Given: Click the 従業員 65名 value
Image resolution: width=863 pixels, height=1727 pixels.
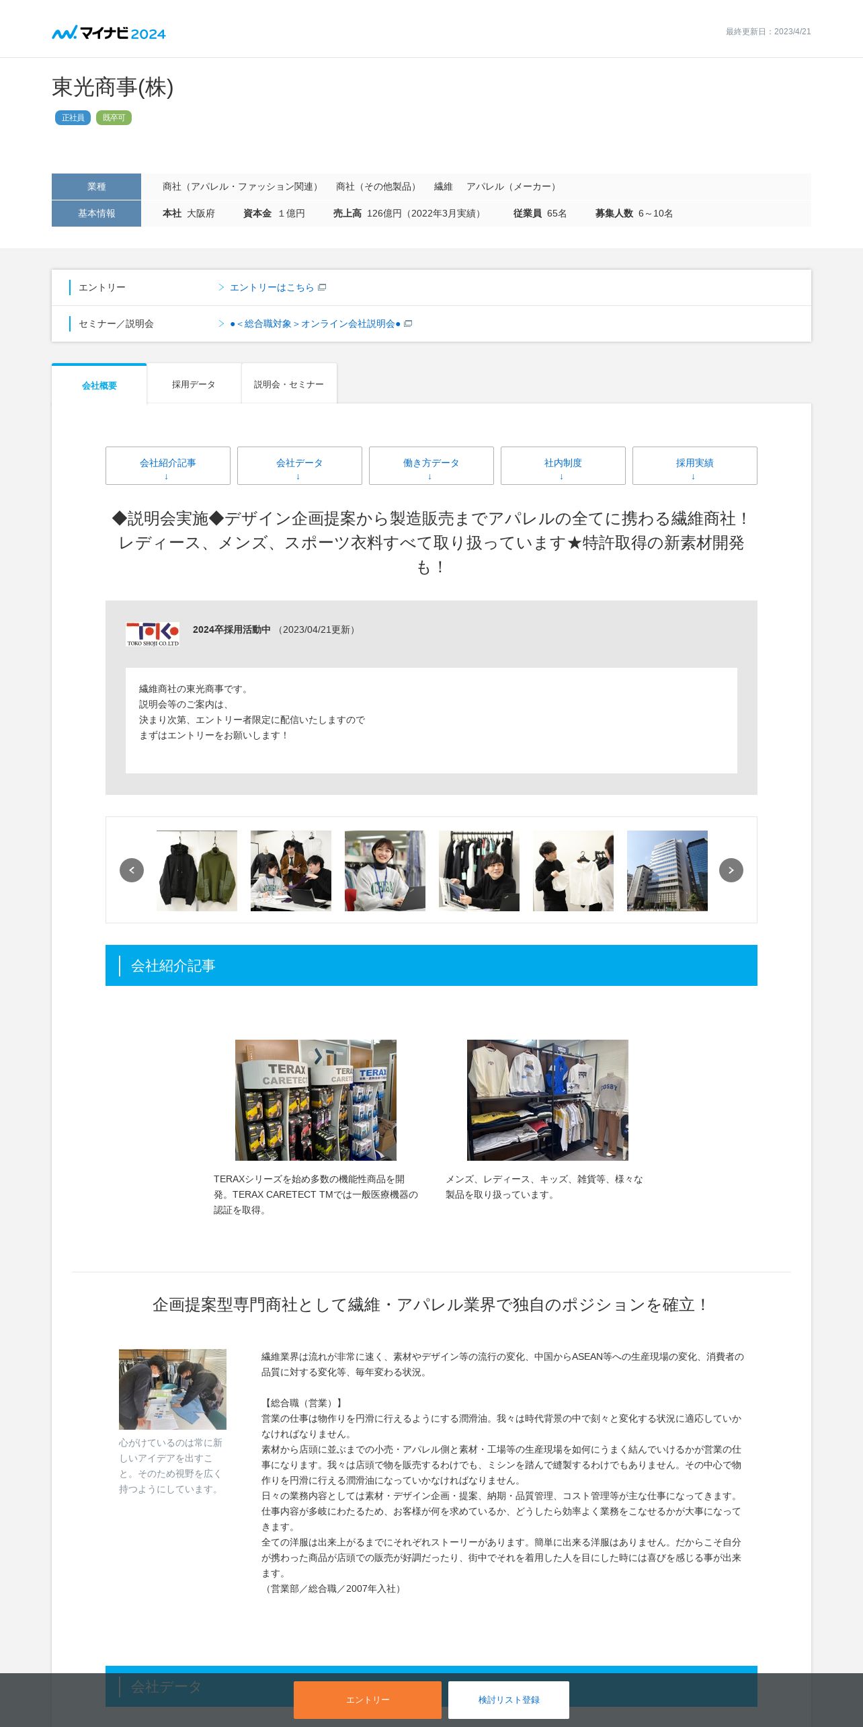Looking at the screenshot, I should 540,213.
